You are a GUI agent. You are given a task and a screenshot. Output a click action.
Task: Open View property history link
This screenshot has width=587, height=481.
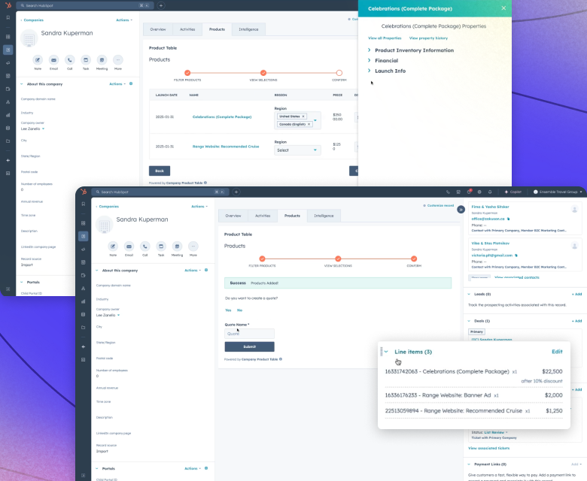tap(428, 38)
